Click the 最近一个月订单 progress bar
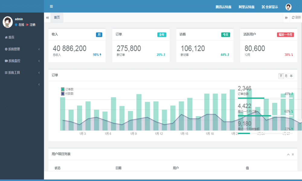302x181 pixels. click(x=265, y=116)
